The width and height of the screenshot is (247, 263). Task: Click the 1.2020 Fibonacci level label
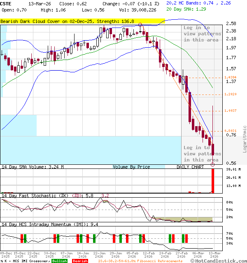230,94
